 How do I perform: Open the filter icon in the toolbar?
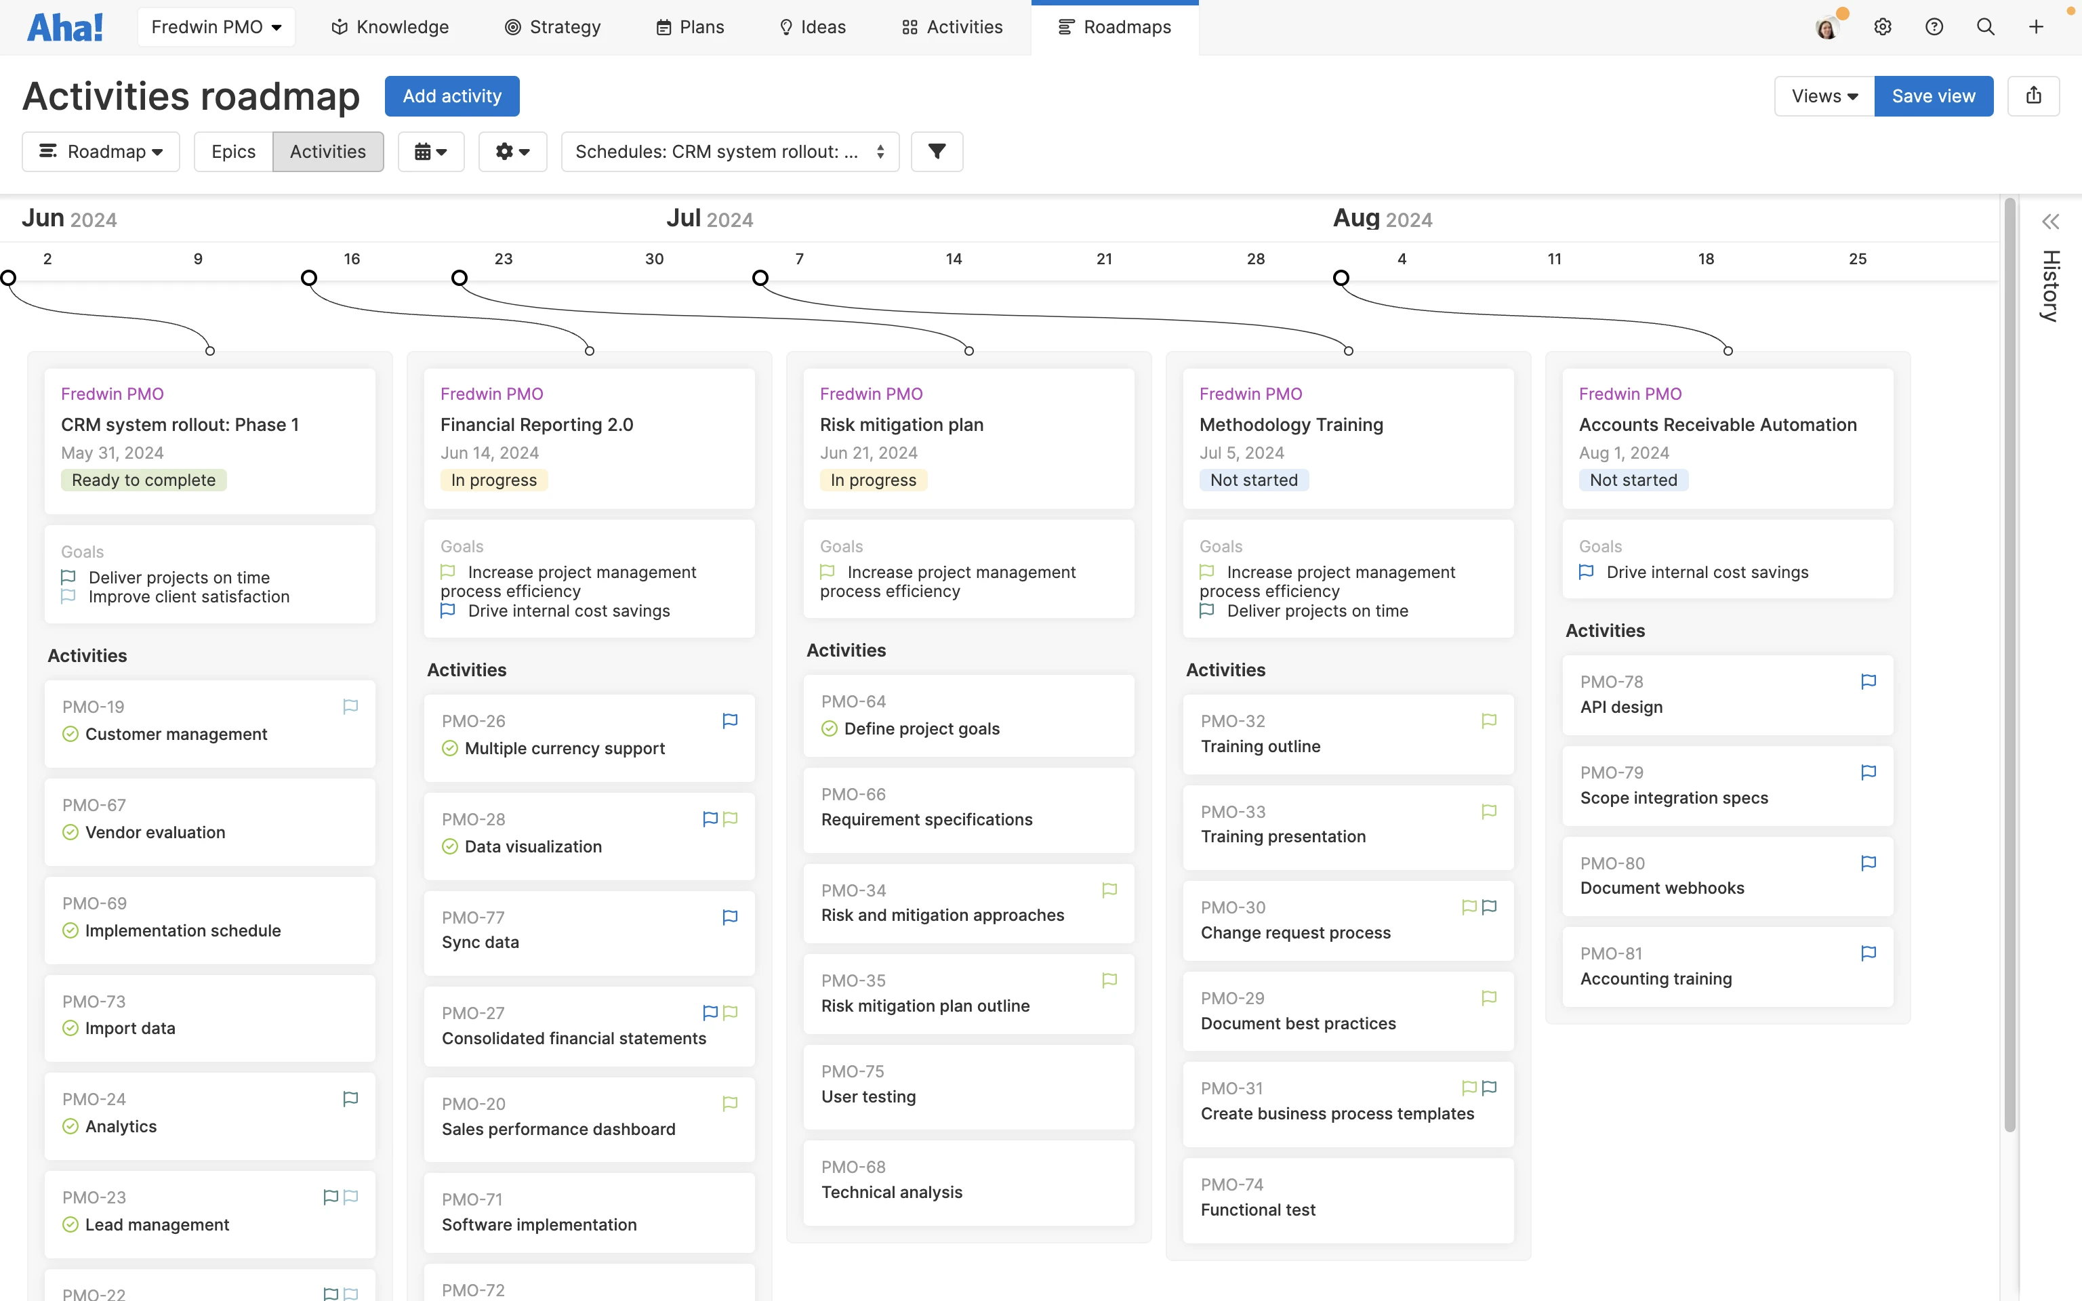[936, 151]
